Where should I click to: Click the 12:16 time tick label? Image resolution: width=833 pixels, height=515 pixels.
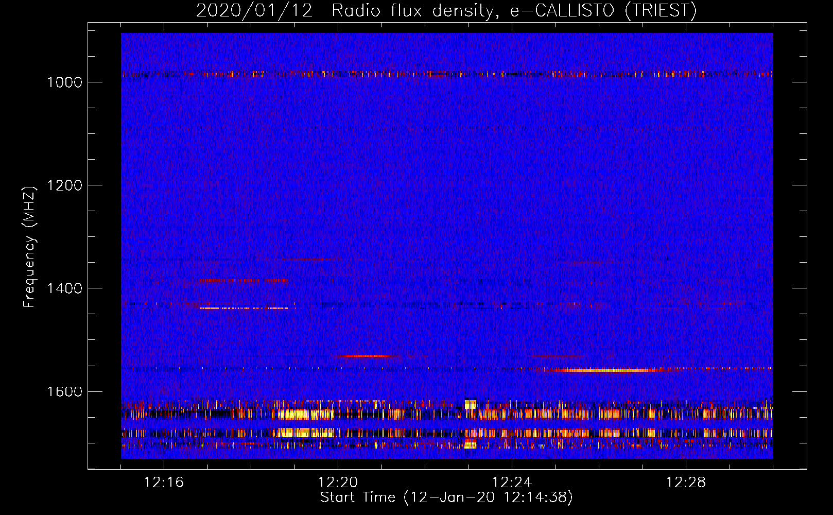coord(164,483)
